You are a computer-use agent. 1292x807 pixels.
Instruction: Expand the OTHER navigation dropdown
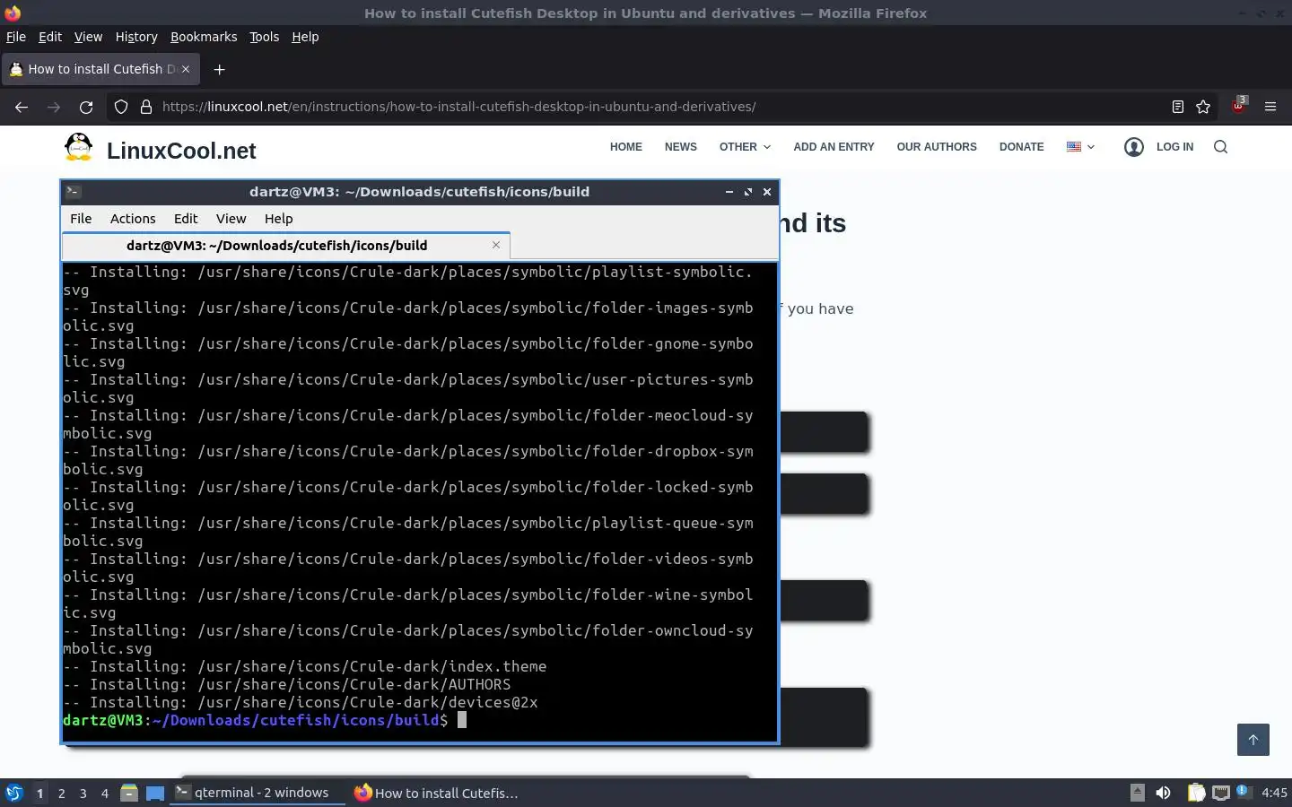tap(745, 147)
